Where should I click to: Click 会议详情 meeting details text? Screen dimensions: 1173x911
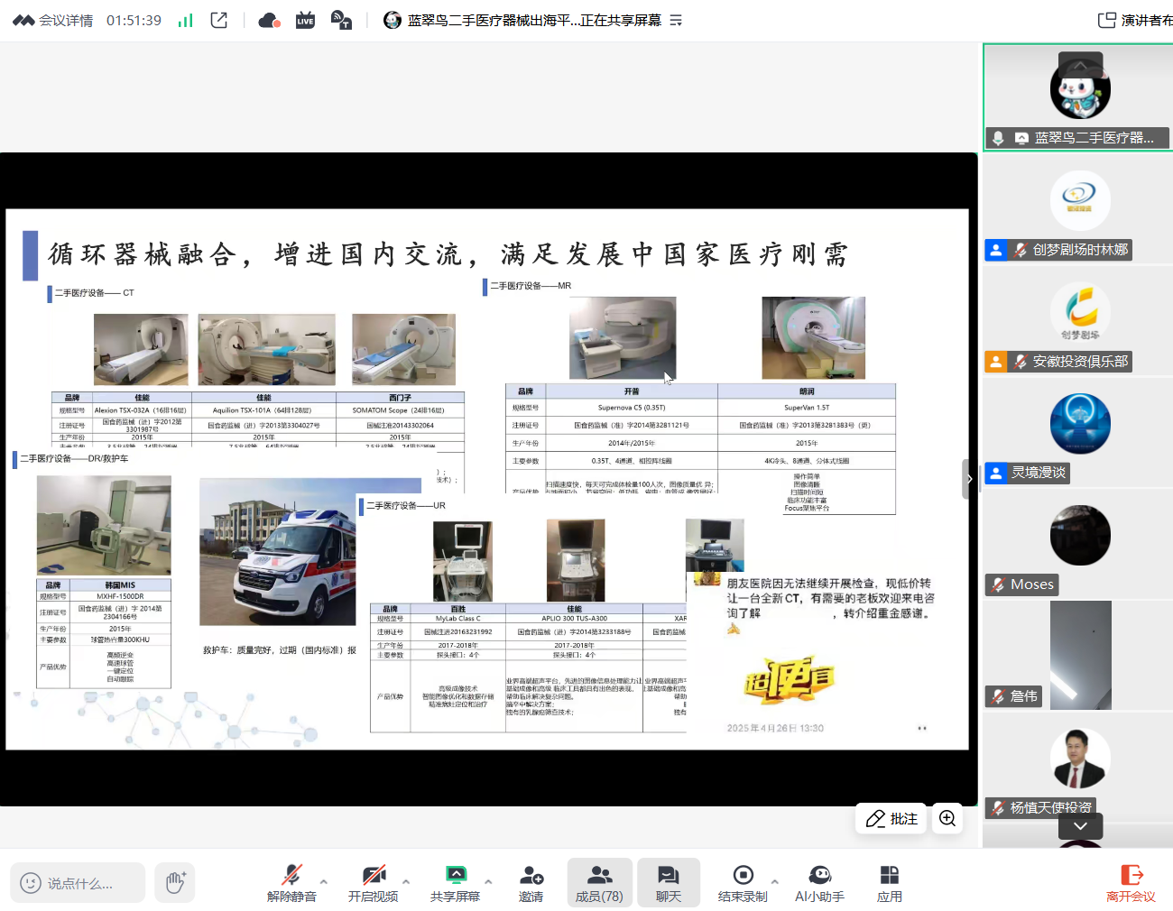point(66,21)
